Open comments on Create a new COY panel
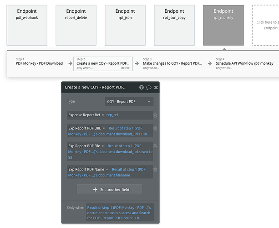This screenshot has height=228, width=279. 149,87
